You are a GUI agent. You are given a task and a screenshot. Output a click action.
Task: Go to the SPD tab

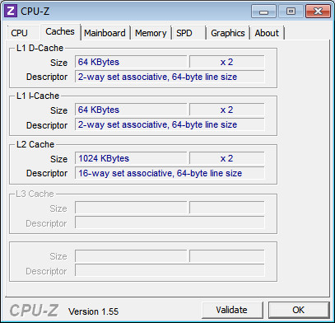coord(188,33)
